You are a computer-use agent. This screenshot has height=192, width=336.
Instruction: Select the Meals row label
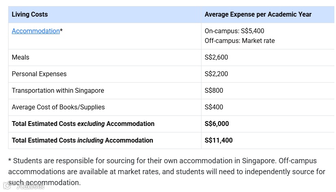click(x=20, y=57)
